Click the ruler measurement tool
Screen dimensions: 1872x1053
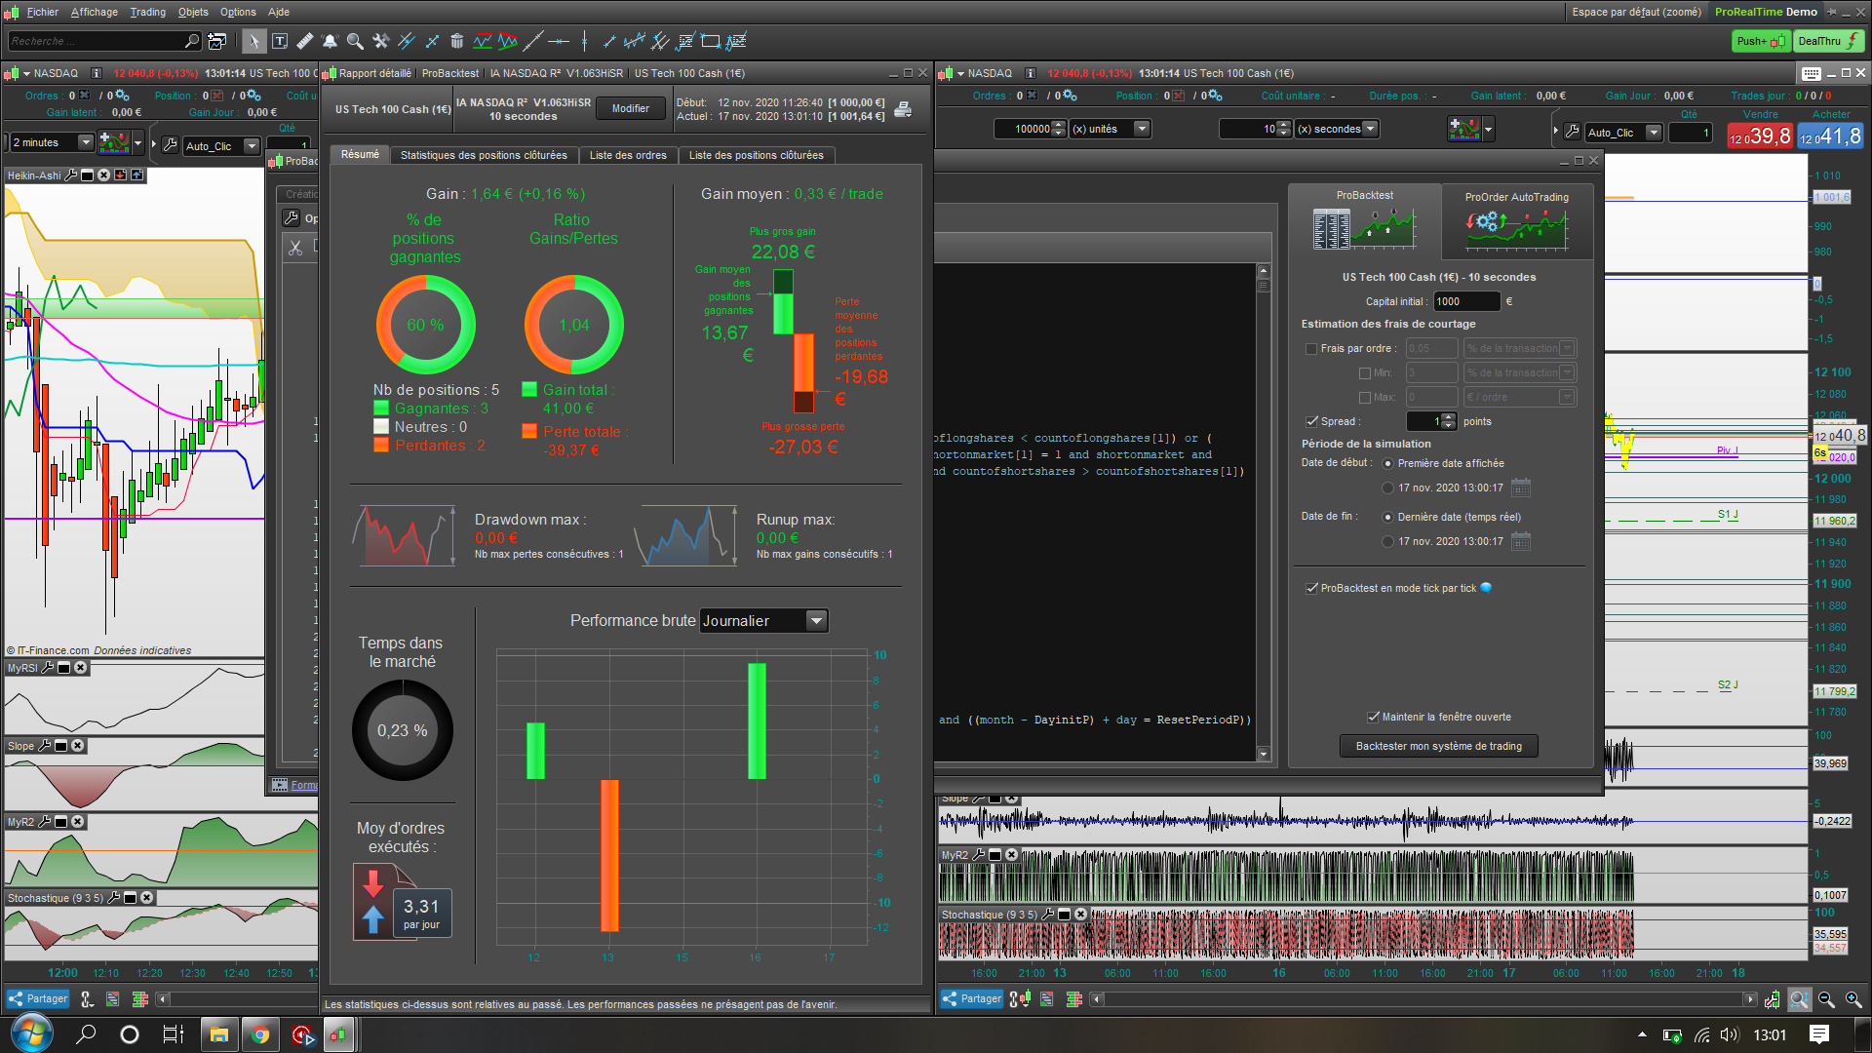coord(305,41)
